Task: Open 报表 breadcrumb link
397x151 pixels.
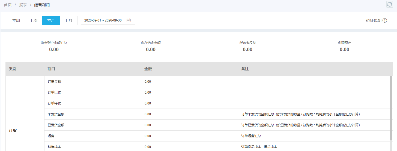Action: (x=23, y=5)
